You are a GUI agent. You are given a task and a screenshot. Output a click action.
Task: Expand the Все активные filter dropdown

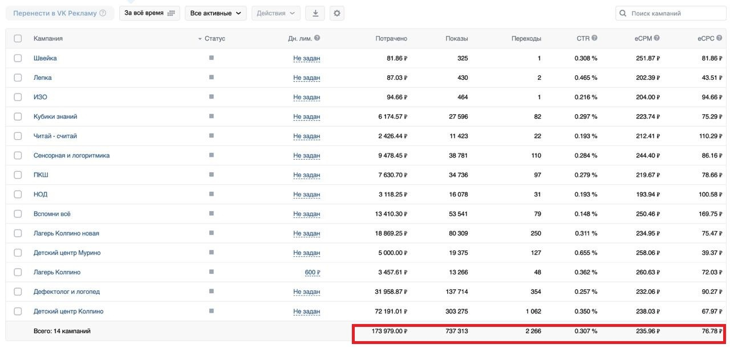coord(215,13)
